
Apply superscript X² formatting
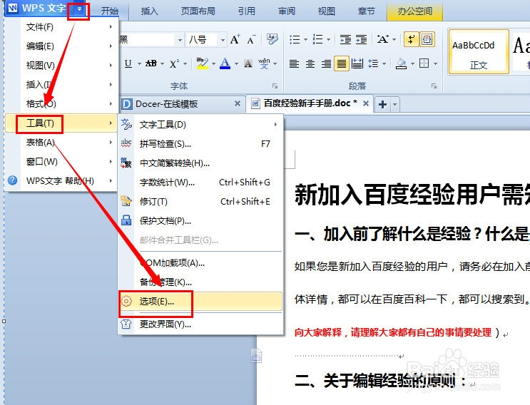[x=175, y=63]
